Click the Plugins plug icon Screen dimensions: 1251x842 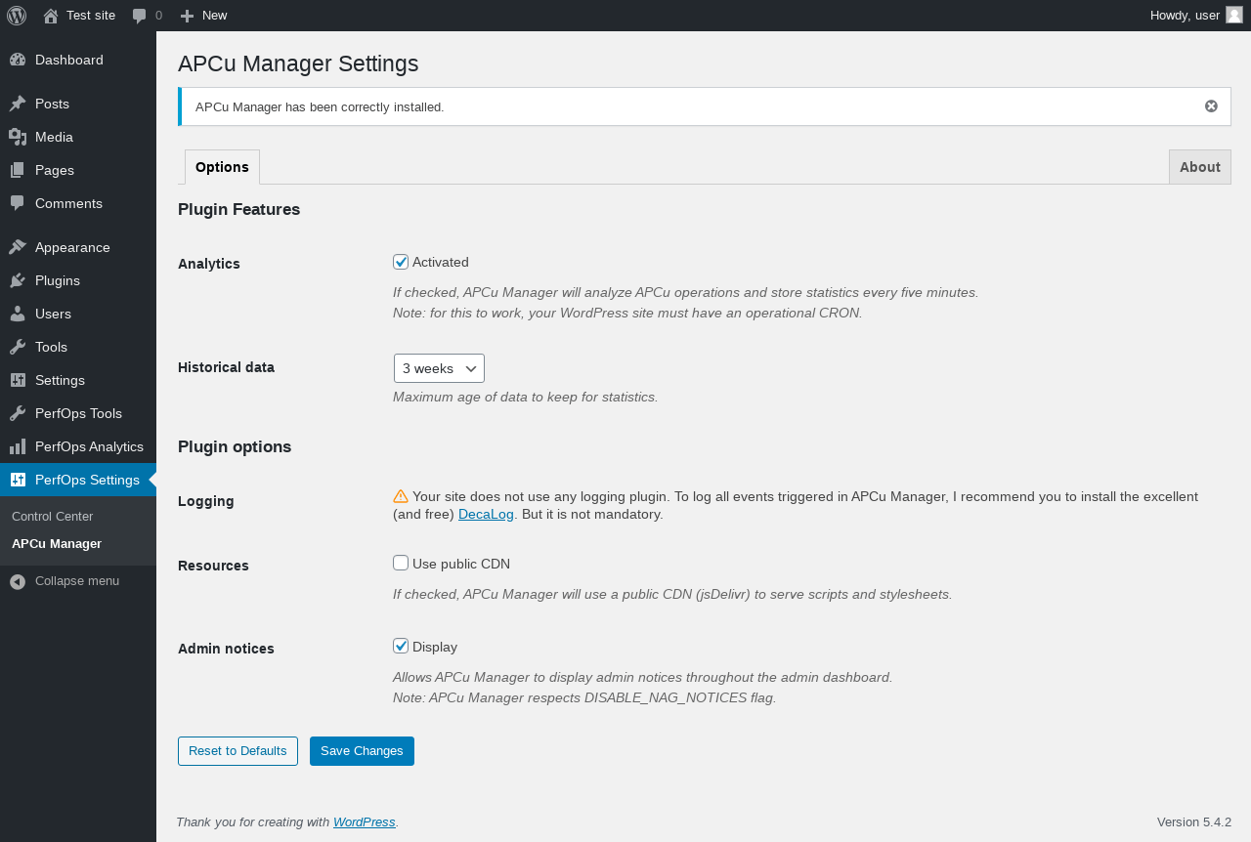point(18,280)
